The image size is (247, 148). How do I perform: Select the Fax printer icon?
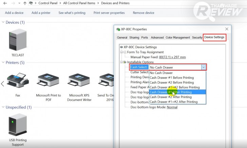[x=18, y=80]
